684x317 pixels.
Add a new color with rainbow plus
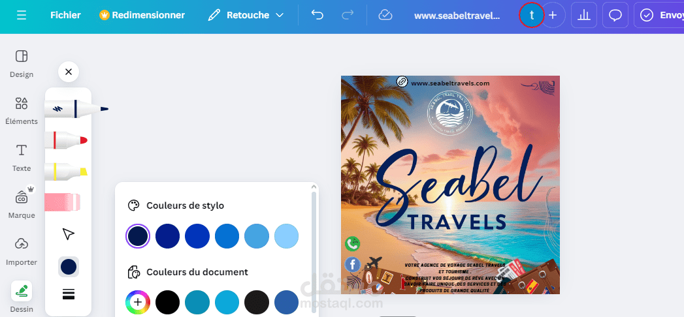click(x=138, y=302)
